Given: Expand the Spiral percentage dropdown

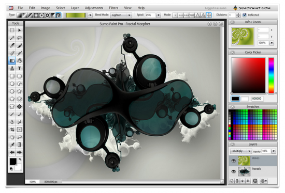Looking at the screenshot, I should [159, 15].
